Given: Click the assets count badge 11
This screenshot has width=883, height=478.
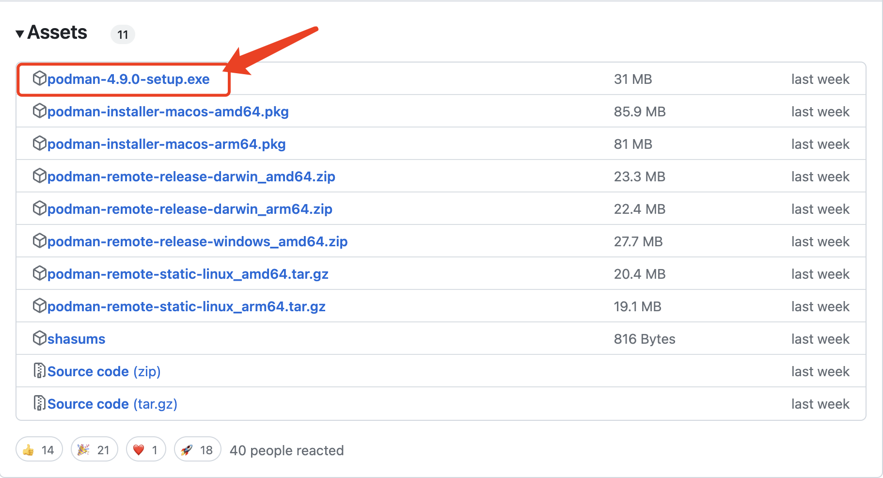Looking at the screenshot, I should coord(123,34).
